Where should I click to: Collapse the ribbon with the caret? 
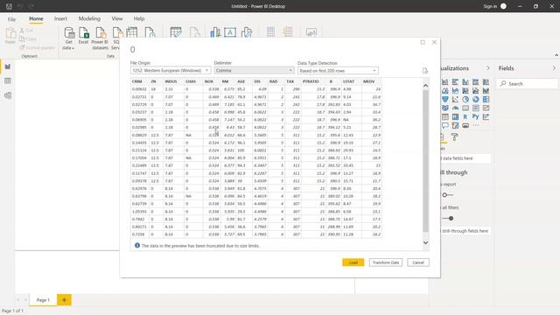[556, 55]
